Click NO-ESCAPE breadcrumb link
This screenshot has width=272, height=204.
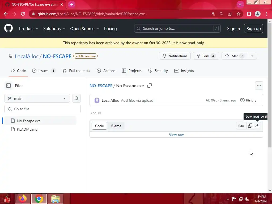coord(101,86)
